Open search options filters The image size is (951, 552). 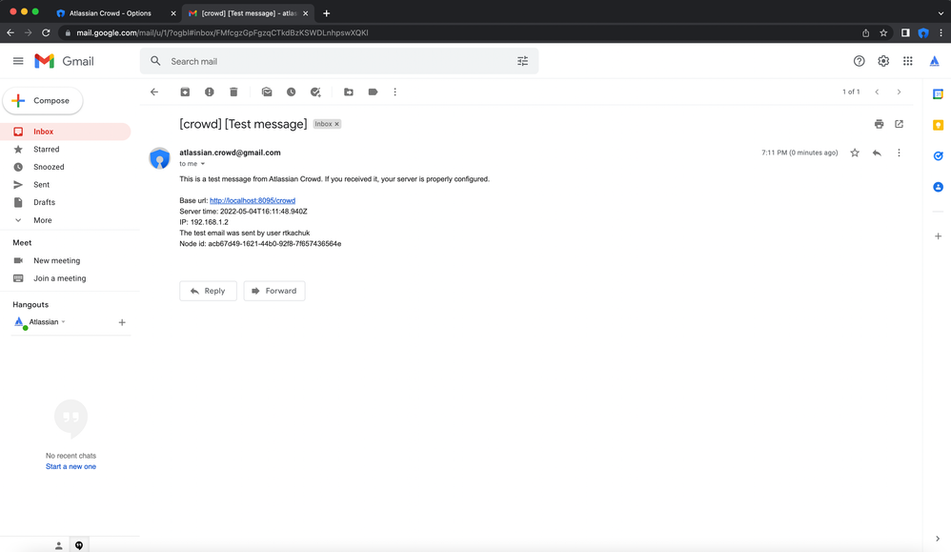[522, 60]
